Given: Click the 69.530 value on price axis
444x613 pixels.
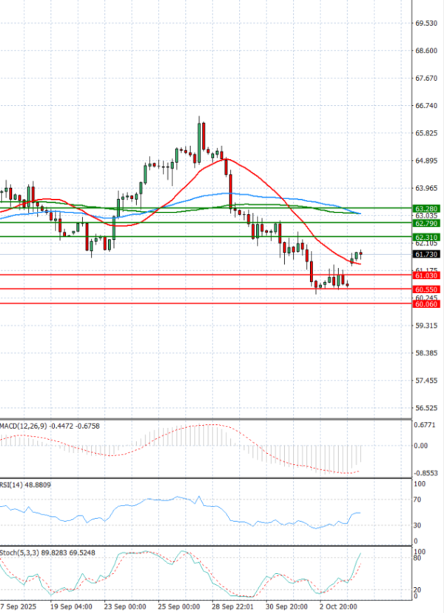Looking at the screenshot, I should 425,24.
